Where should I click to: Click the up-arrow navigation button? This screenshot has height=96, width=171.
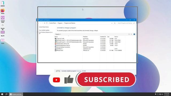pyautogui.click(x=45, y=23)
